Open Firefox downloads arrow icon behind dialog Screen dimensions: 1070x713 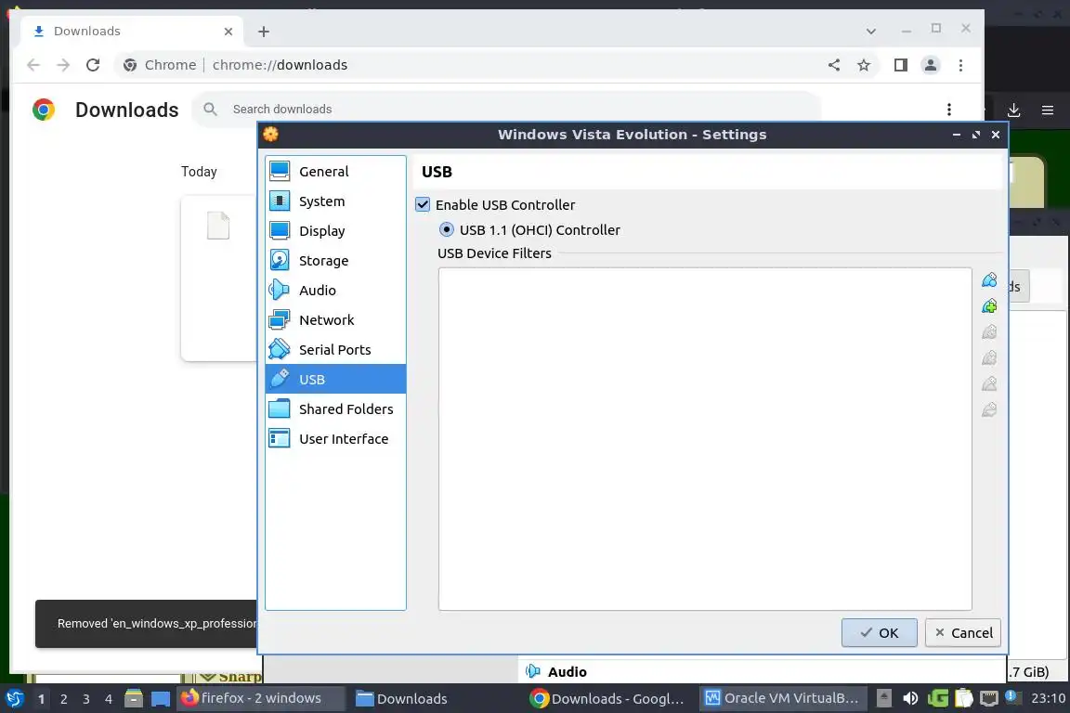(1014, 110)
